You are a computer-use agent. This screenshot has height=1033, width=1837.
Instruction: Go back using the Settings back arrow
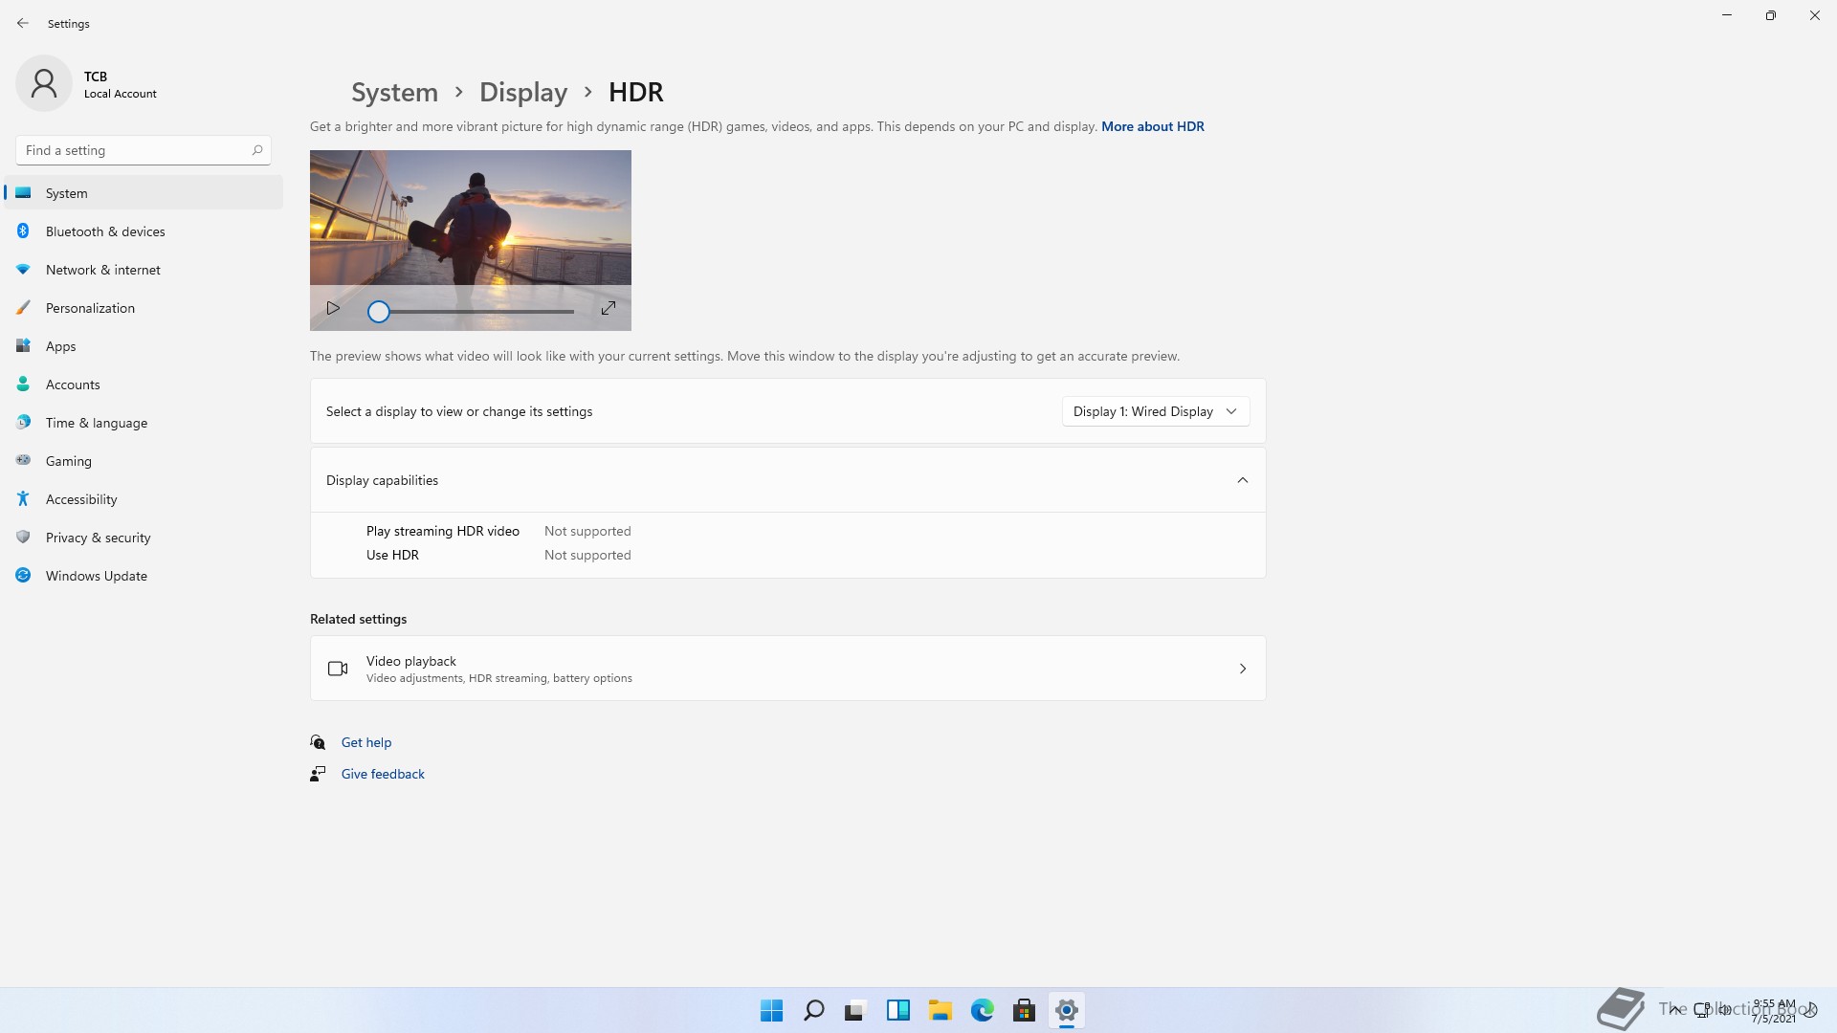[x=23, y=23]
